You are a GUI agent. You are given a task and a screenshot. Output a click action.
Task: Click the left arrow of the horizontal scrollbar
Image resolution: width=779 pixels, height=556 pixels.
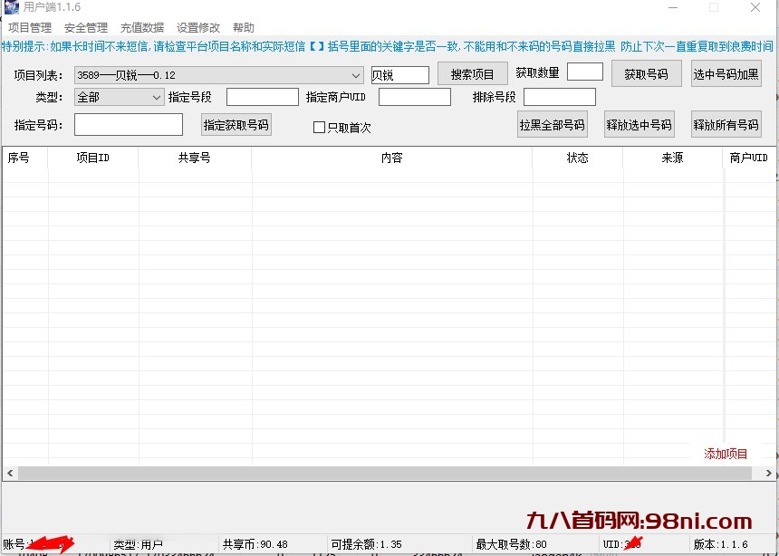tap(9, 472)
